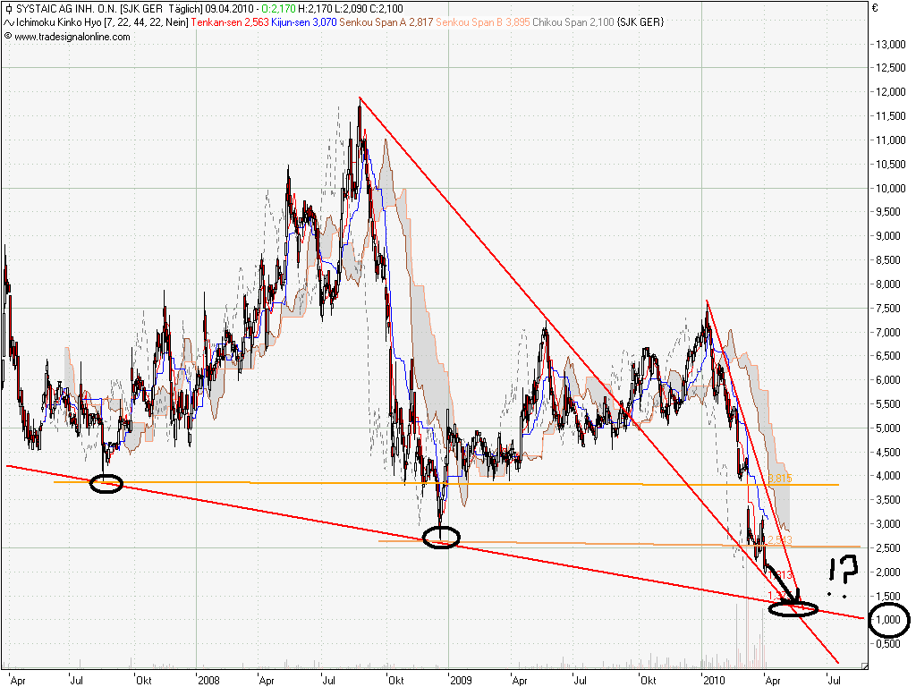Screen dimensions: 916x687
Task: Click the 3,000 price axis label
Action: (x=888, y=523)
